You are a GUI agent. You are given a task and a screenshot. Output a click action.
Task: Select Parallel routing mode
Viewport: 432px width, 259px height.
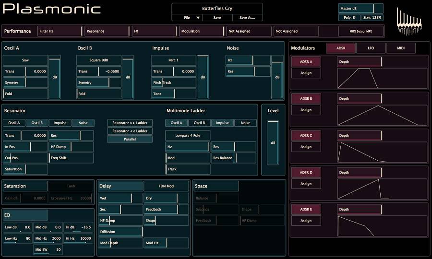130,139
